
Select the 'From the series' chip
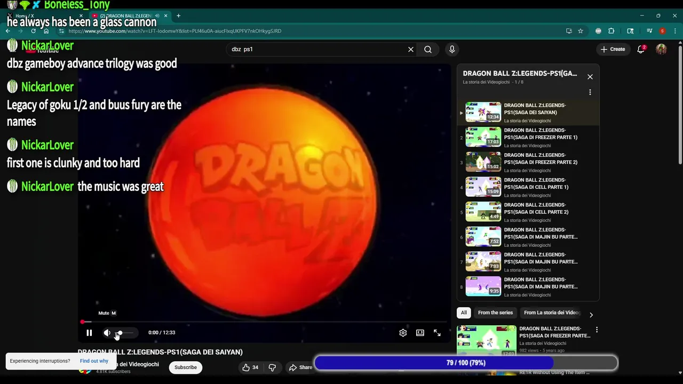click(495, 313)
